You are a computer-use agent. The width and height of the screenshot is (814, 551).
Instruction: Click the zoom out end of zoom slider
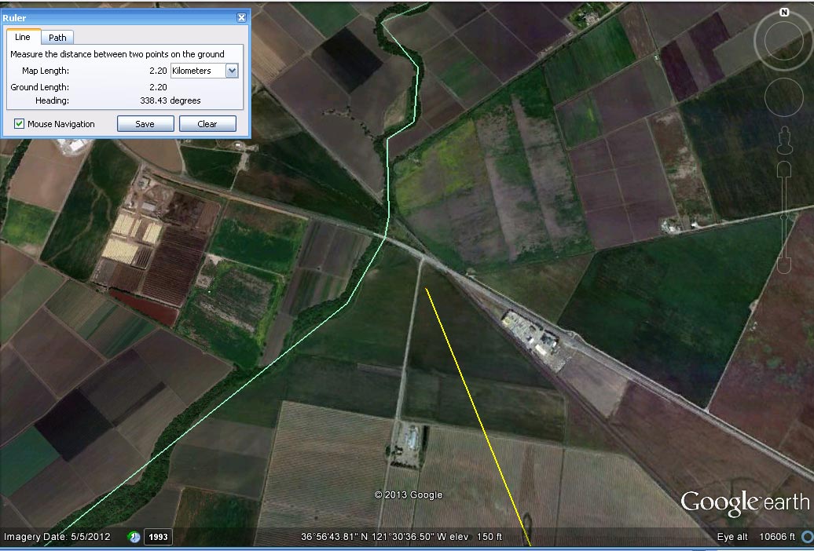click(784, 265)
